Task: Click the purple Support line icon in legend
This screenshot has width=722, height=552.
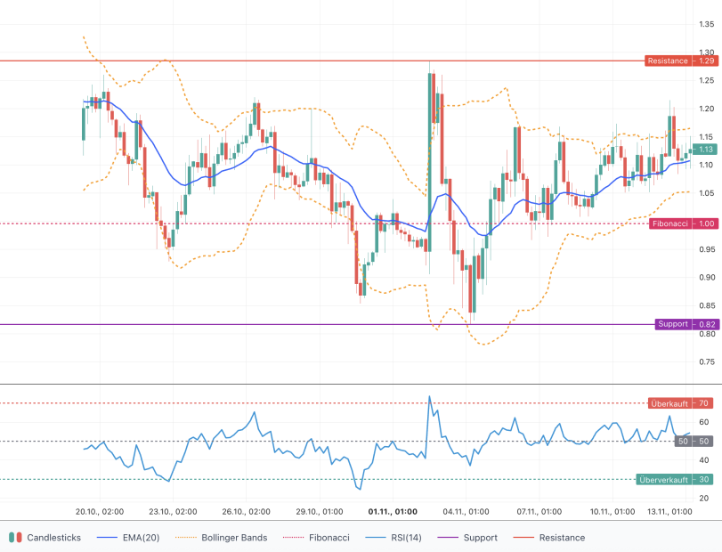Action: (x=445, y=538)
